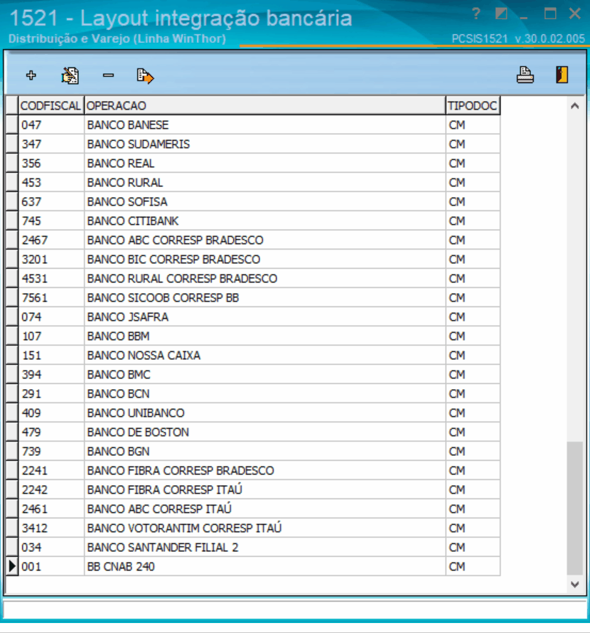The width and height of the screenshot is (590, 633).
Task: Click the vertical scrollbar thumb
Action: (x=575, y=508)
